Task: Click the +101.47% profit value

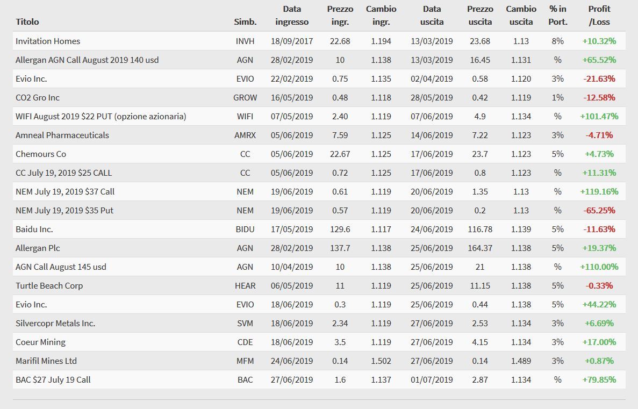Action: tap(599, 117)
